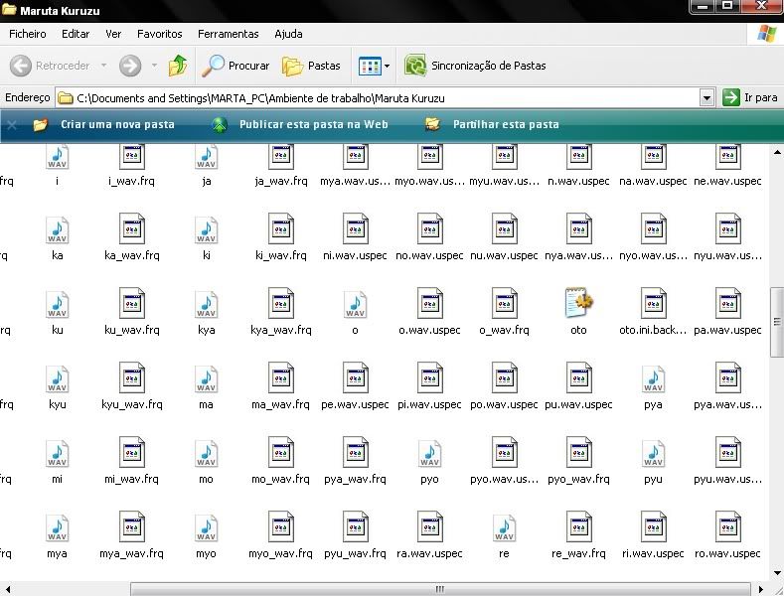The image size is (784, 596).
Task: Click the vertical scrollbar thumb
Action: tap(777, 322)
